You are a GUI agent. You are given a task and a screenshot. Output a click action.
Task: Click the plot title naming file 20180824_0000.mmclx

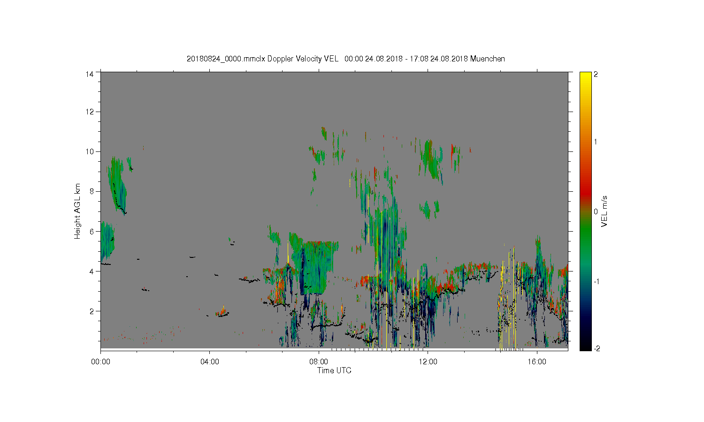pyautogui.click(x=346, y=59)
